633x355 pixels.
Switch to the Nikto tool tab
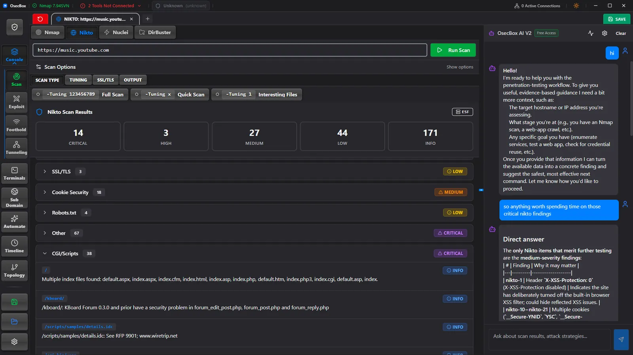click(x=82, y=32)
